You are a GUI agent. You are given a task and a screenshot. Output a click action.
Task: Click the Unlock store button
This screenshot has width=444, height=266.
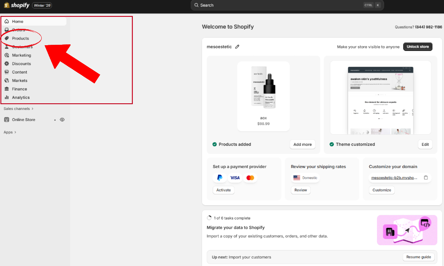(x=417, y=46)
